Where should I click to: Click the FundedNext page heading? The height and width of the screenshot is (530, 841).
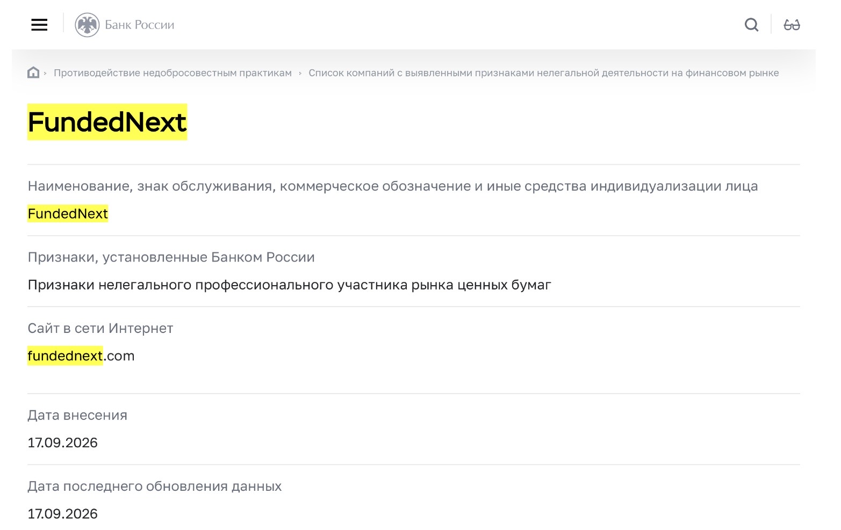point(107,122)
